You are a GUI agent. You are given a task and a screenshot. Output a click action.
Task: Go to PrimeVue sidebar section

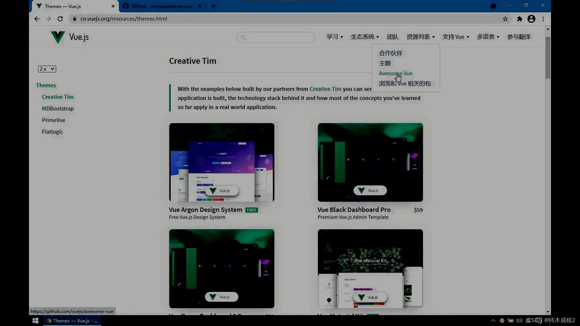click(x=53, y=120)
